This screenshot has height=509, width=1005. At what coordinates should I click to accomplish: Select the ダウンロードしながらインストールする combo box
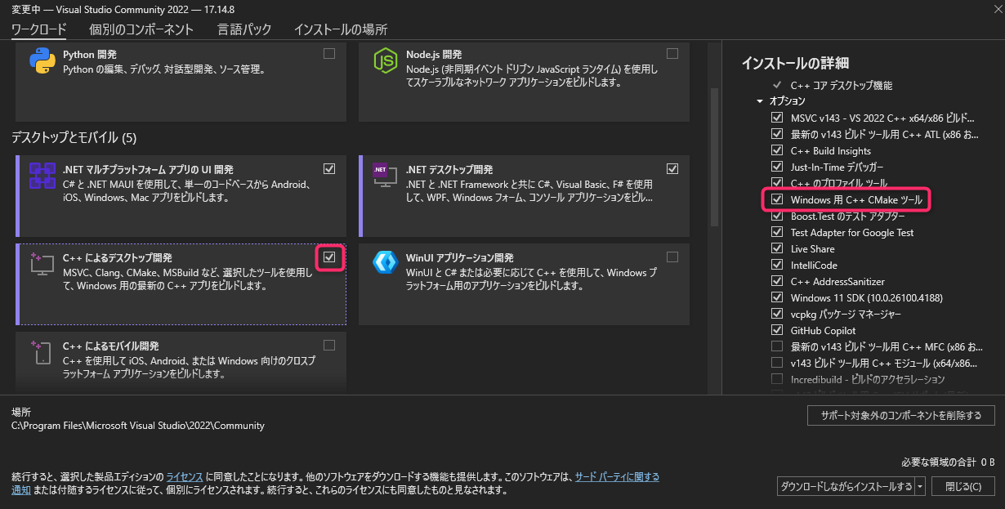846,486
